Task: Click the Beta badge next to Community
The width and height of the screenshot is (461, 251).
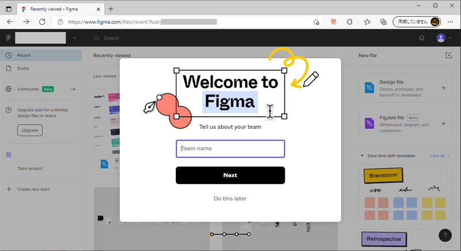Action: pos(48,89)
